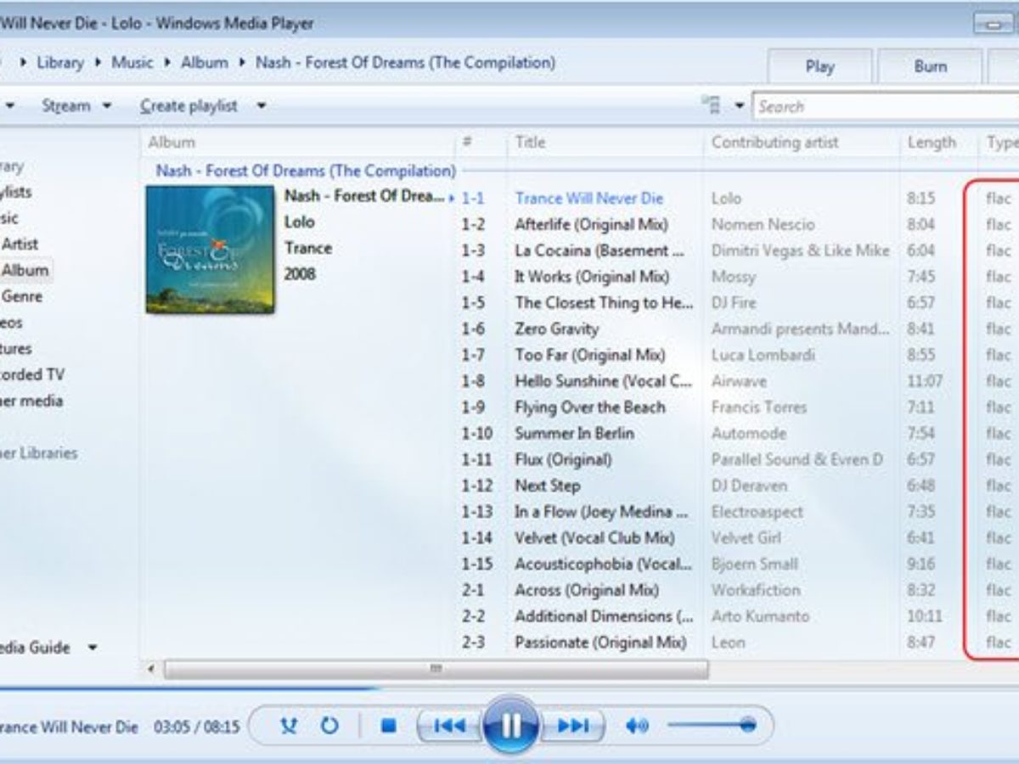Click artist Dimitri Vegas & Like Mike
The width and height of the screenshot is (1019, 764).
(801, 250)
